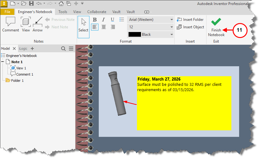Toggle bold formatting
This screenshot has width=259, height=158.
pos(95,20)
